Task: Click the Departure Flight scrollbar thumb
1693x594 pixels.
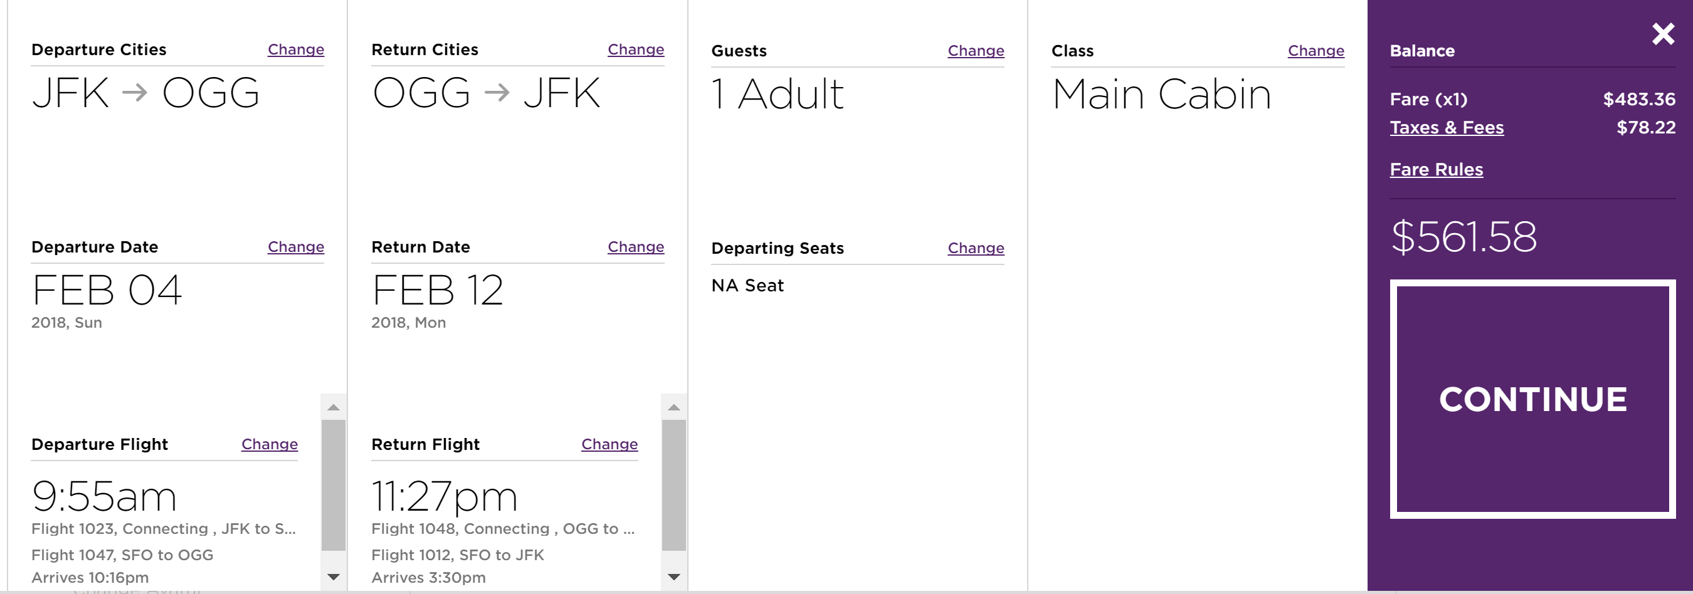Action: (x=333, y=485)
